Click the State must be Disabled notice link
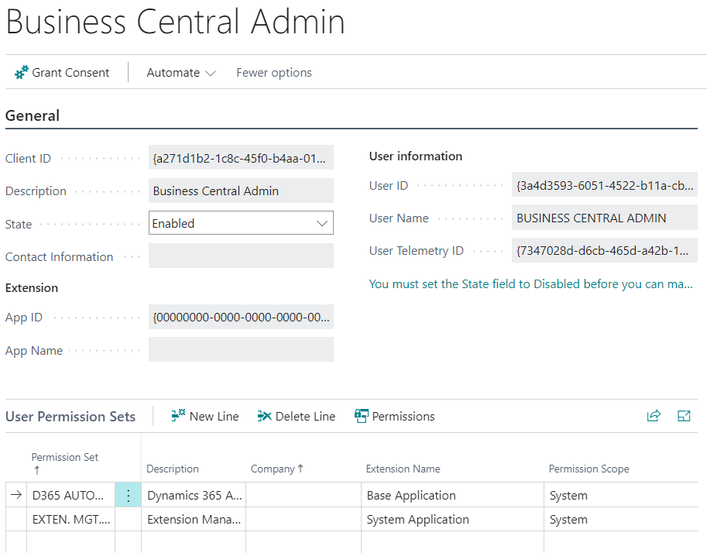Viewport: 707px width, 553px height. pos(530,284)
